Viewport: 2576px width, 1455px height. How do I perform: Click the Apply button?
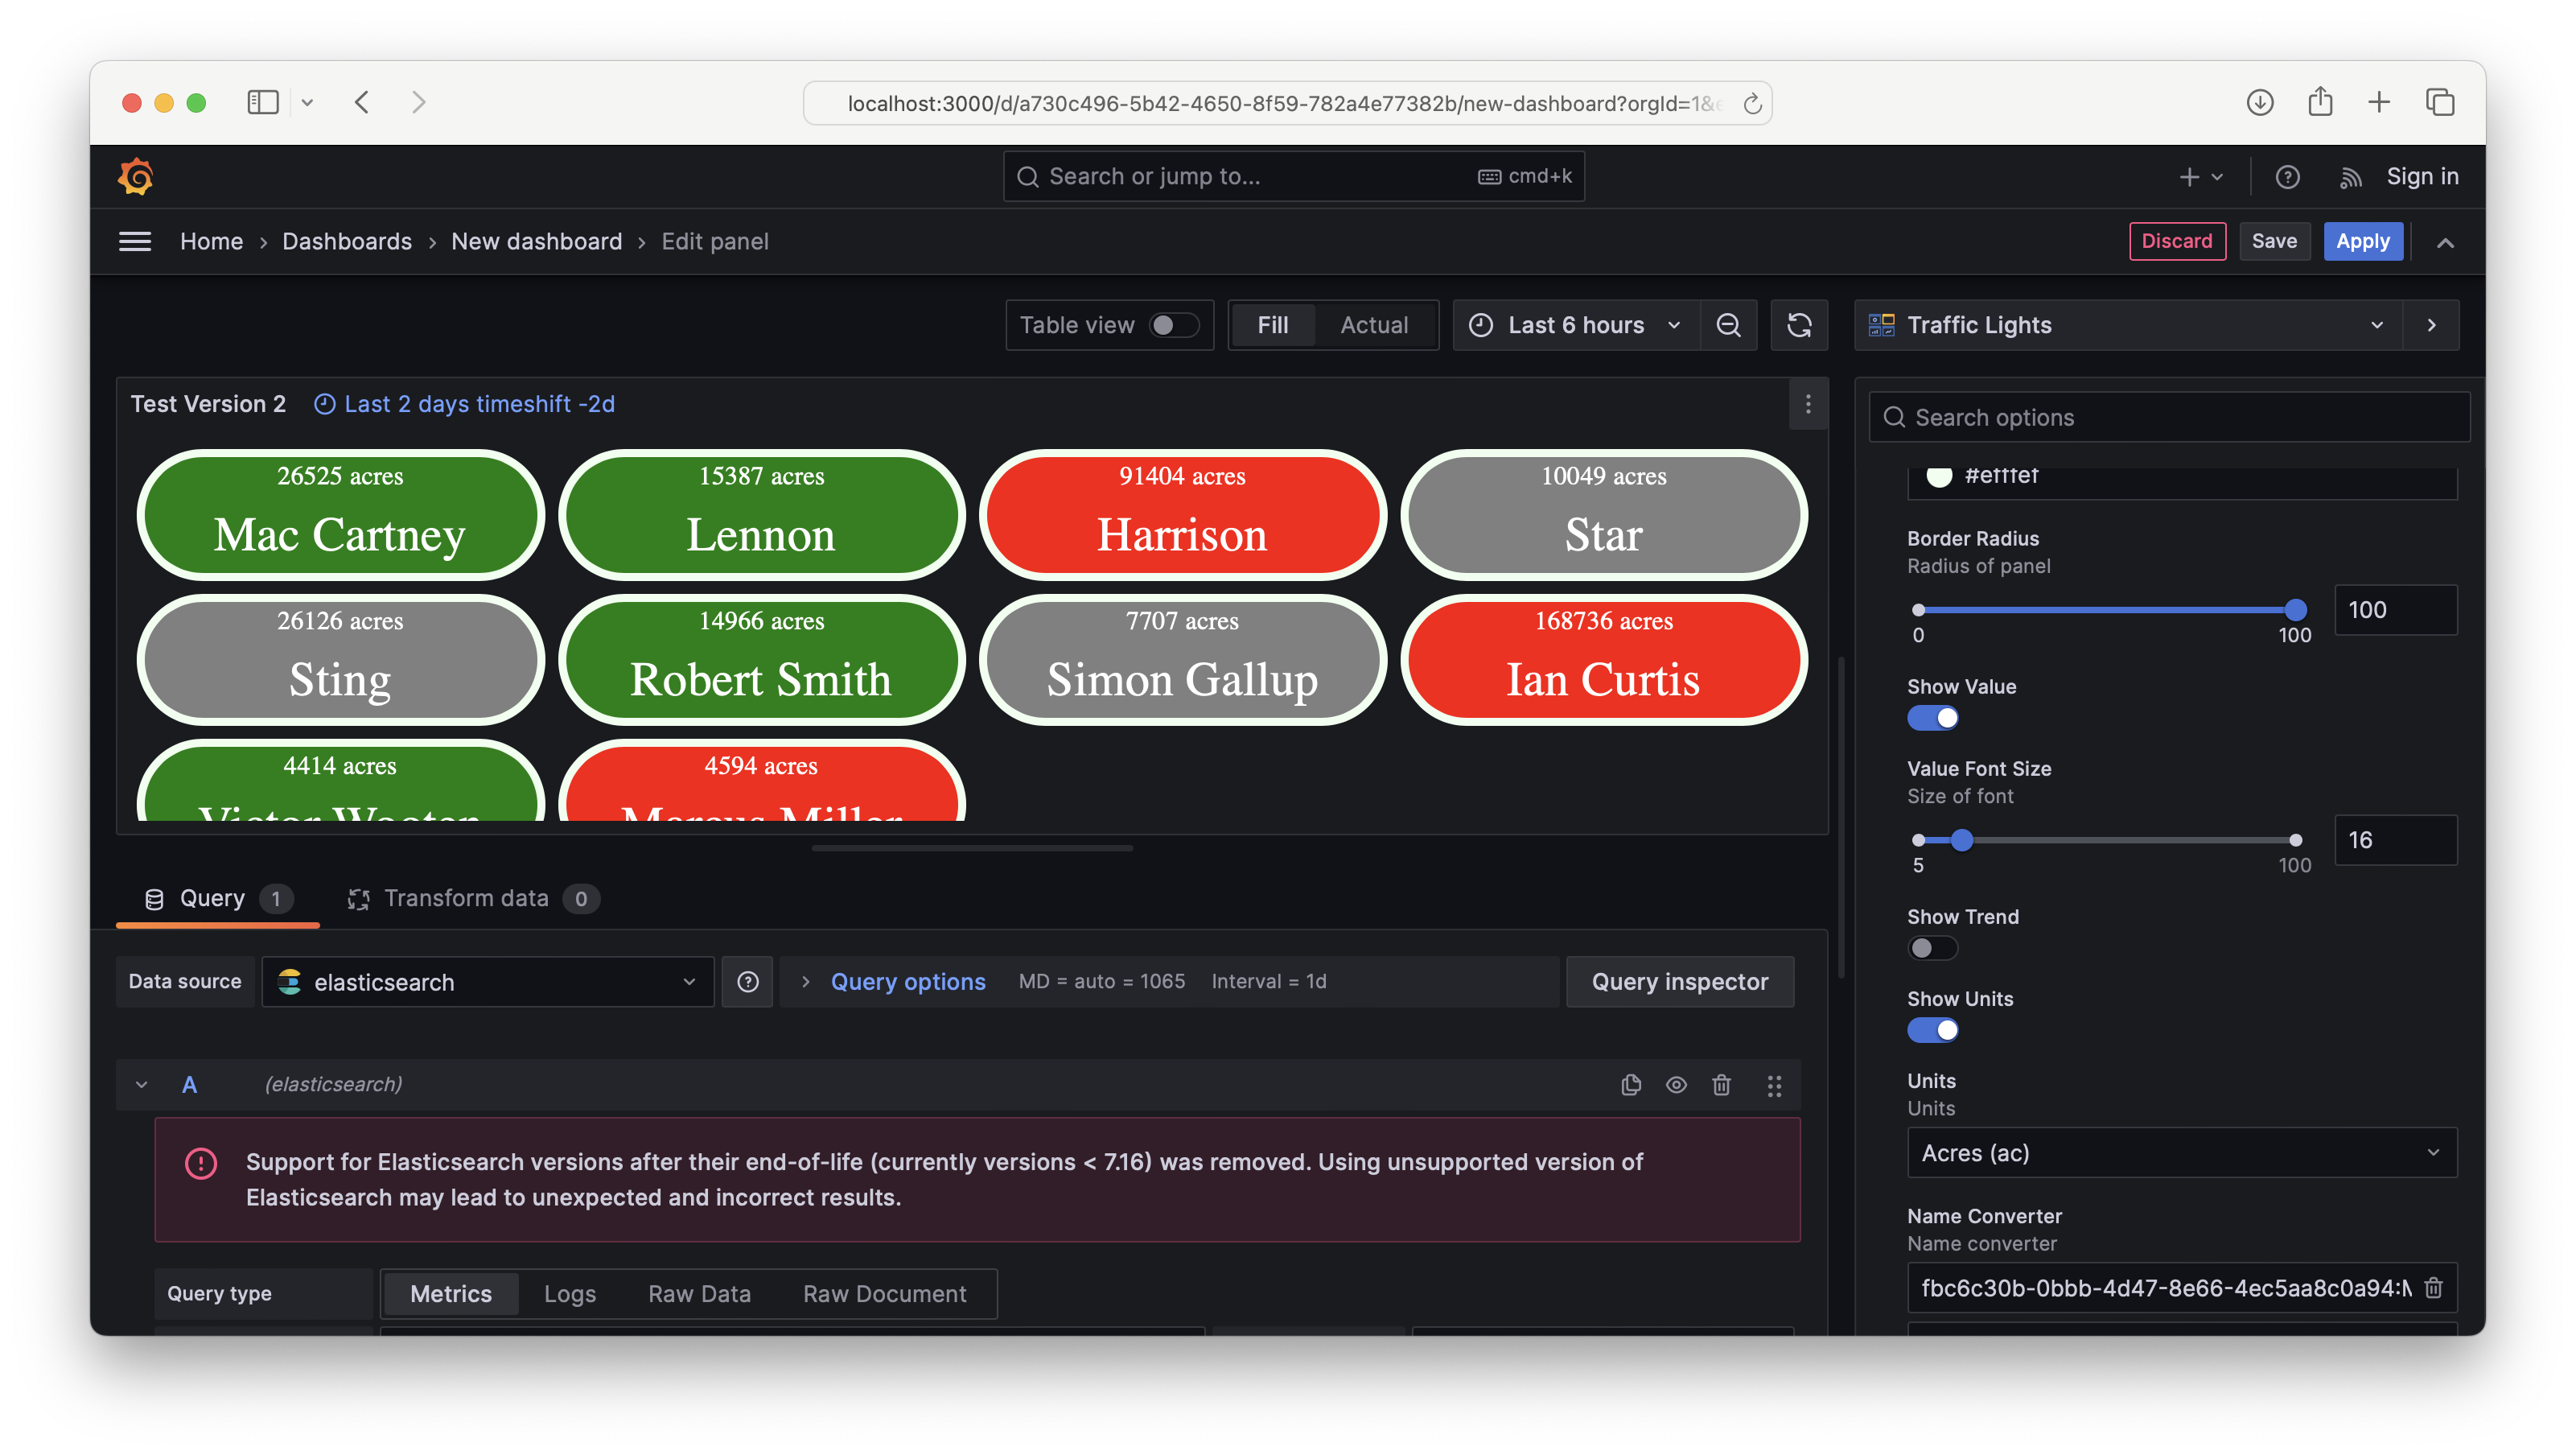tap(2362, 241)
